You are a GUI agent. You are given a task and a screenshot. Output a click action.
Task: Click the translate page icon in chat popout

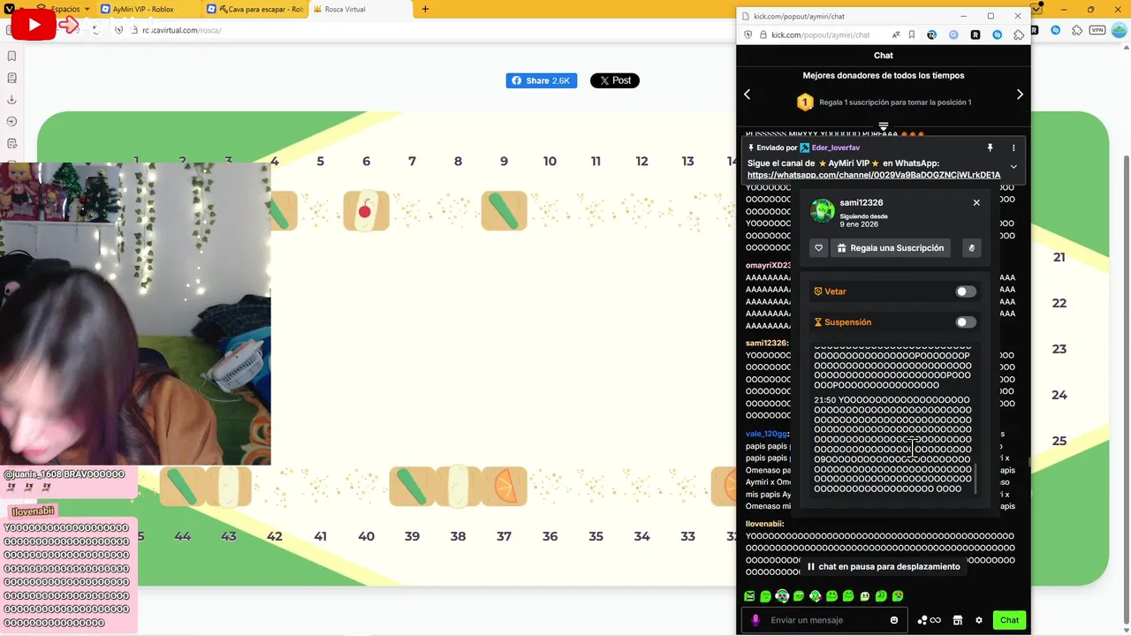click(895, 35)
